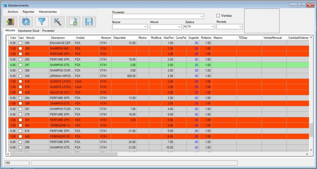The height and width of the screenshot is (169, 317).
Task: Tick the checkbox in row article 297
Action: click(20, 65)
